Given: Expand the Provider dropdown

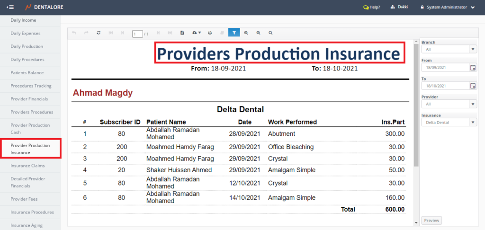Looking at the screenshot, I should point(473,104).
